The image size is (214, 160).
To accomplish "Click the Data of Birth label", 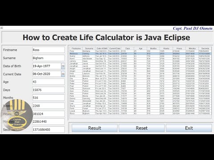I will point(12,66).
